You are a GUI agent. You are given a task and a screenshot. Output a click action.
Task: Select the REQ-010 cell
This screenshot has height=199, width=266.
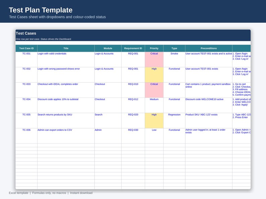click(133, 90)
